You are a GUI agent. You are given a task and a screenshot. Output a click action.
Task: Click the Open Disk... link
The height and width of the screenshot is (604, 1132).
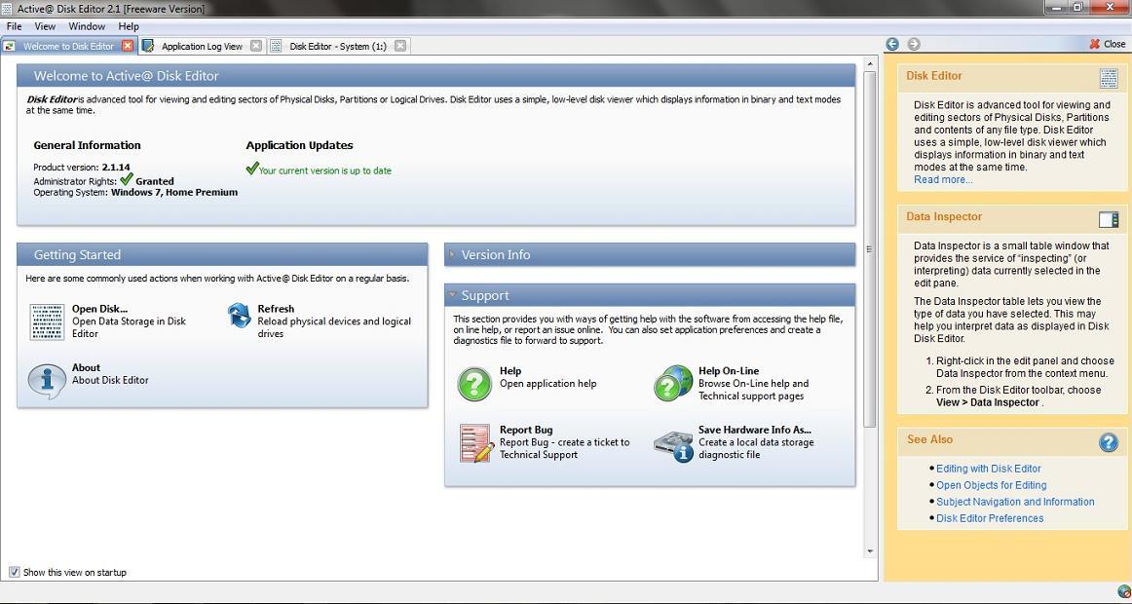click(x=99, y=309)
